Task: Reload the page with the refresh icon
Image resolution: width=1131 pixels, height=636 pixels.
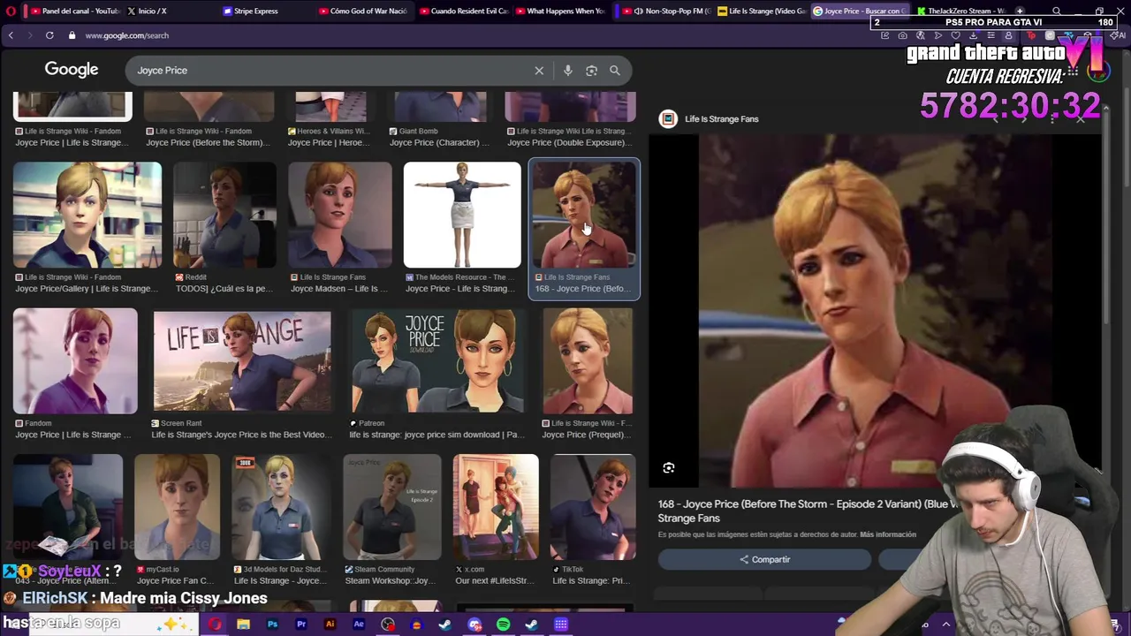Action: coord(49,35)
